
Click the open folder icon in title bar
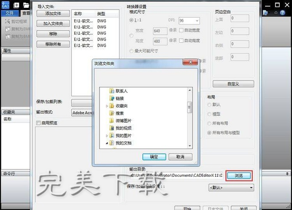[x=26, y=5]
